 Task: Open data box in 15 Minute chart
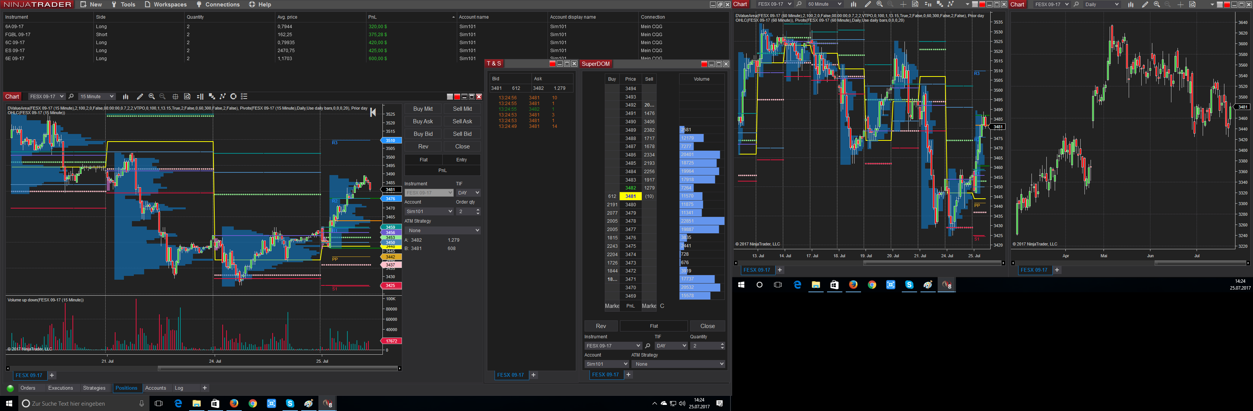[187, 97]
